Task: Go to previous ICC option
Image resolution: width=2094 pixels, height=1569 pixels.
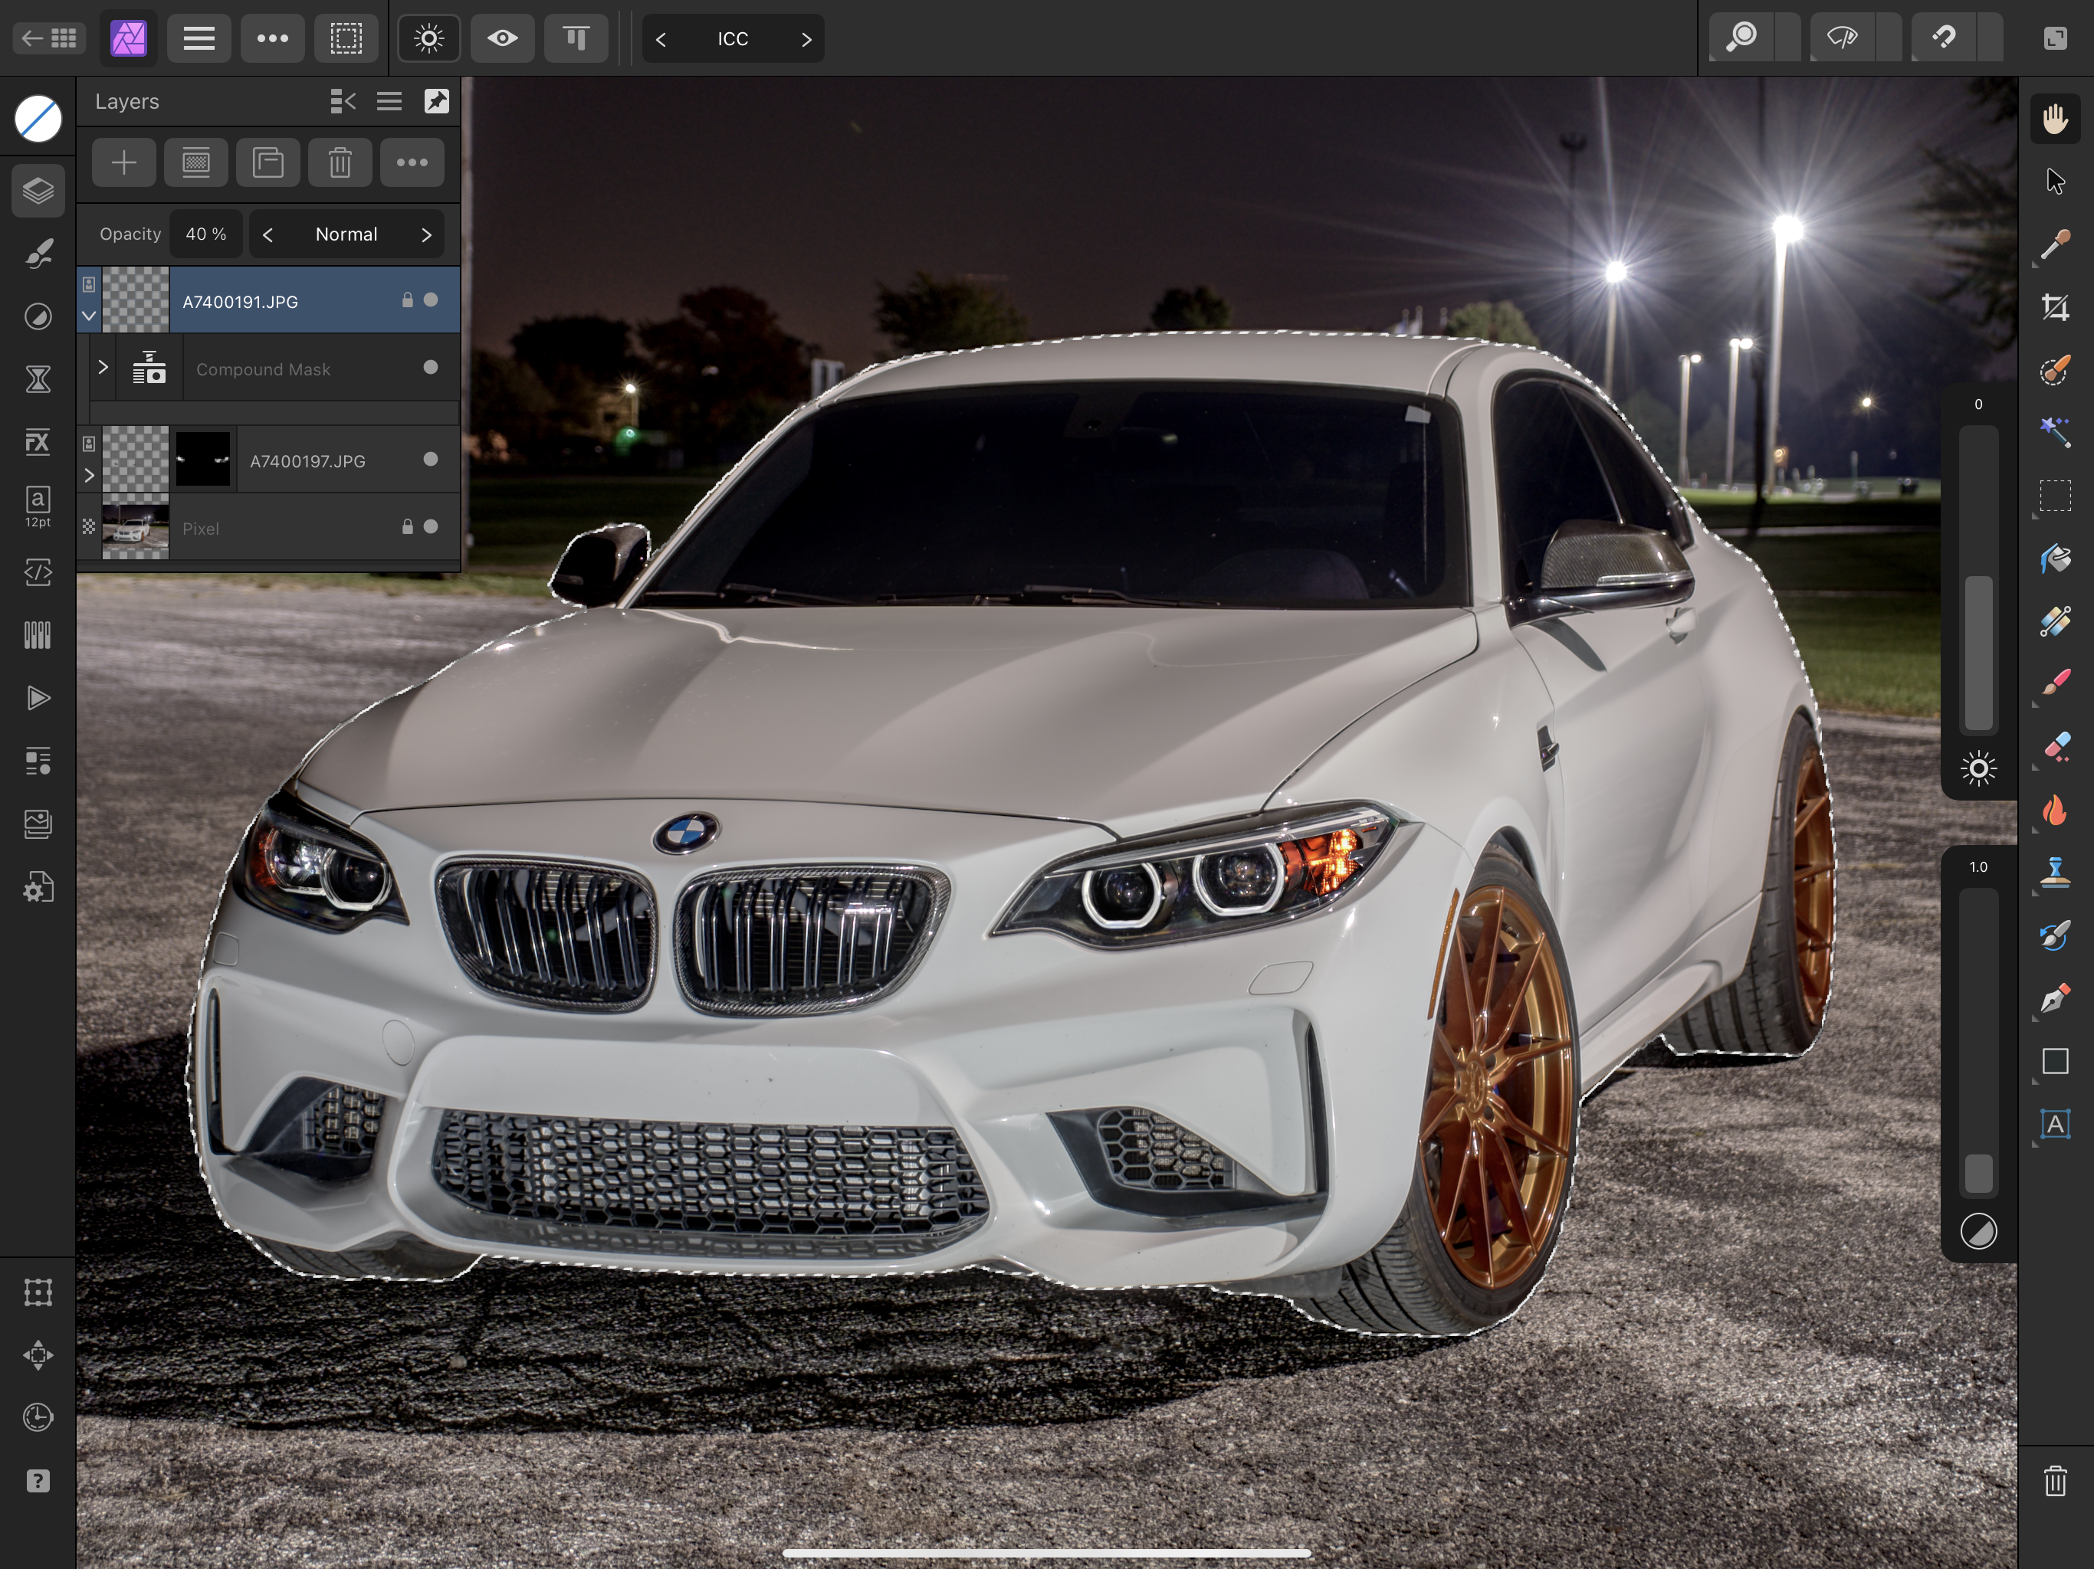Action: [661, 39]
